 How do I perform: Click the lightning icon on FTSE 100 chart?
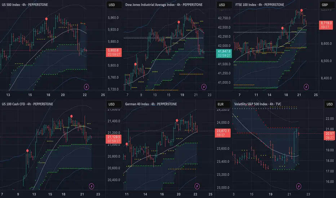coord(306,87)
